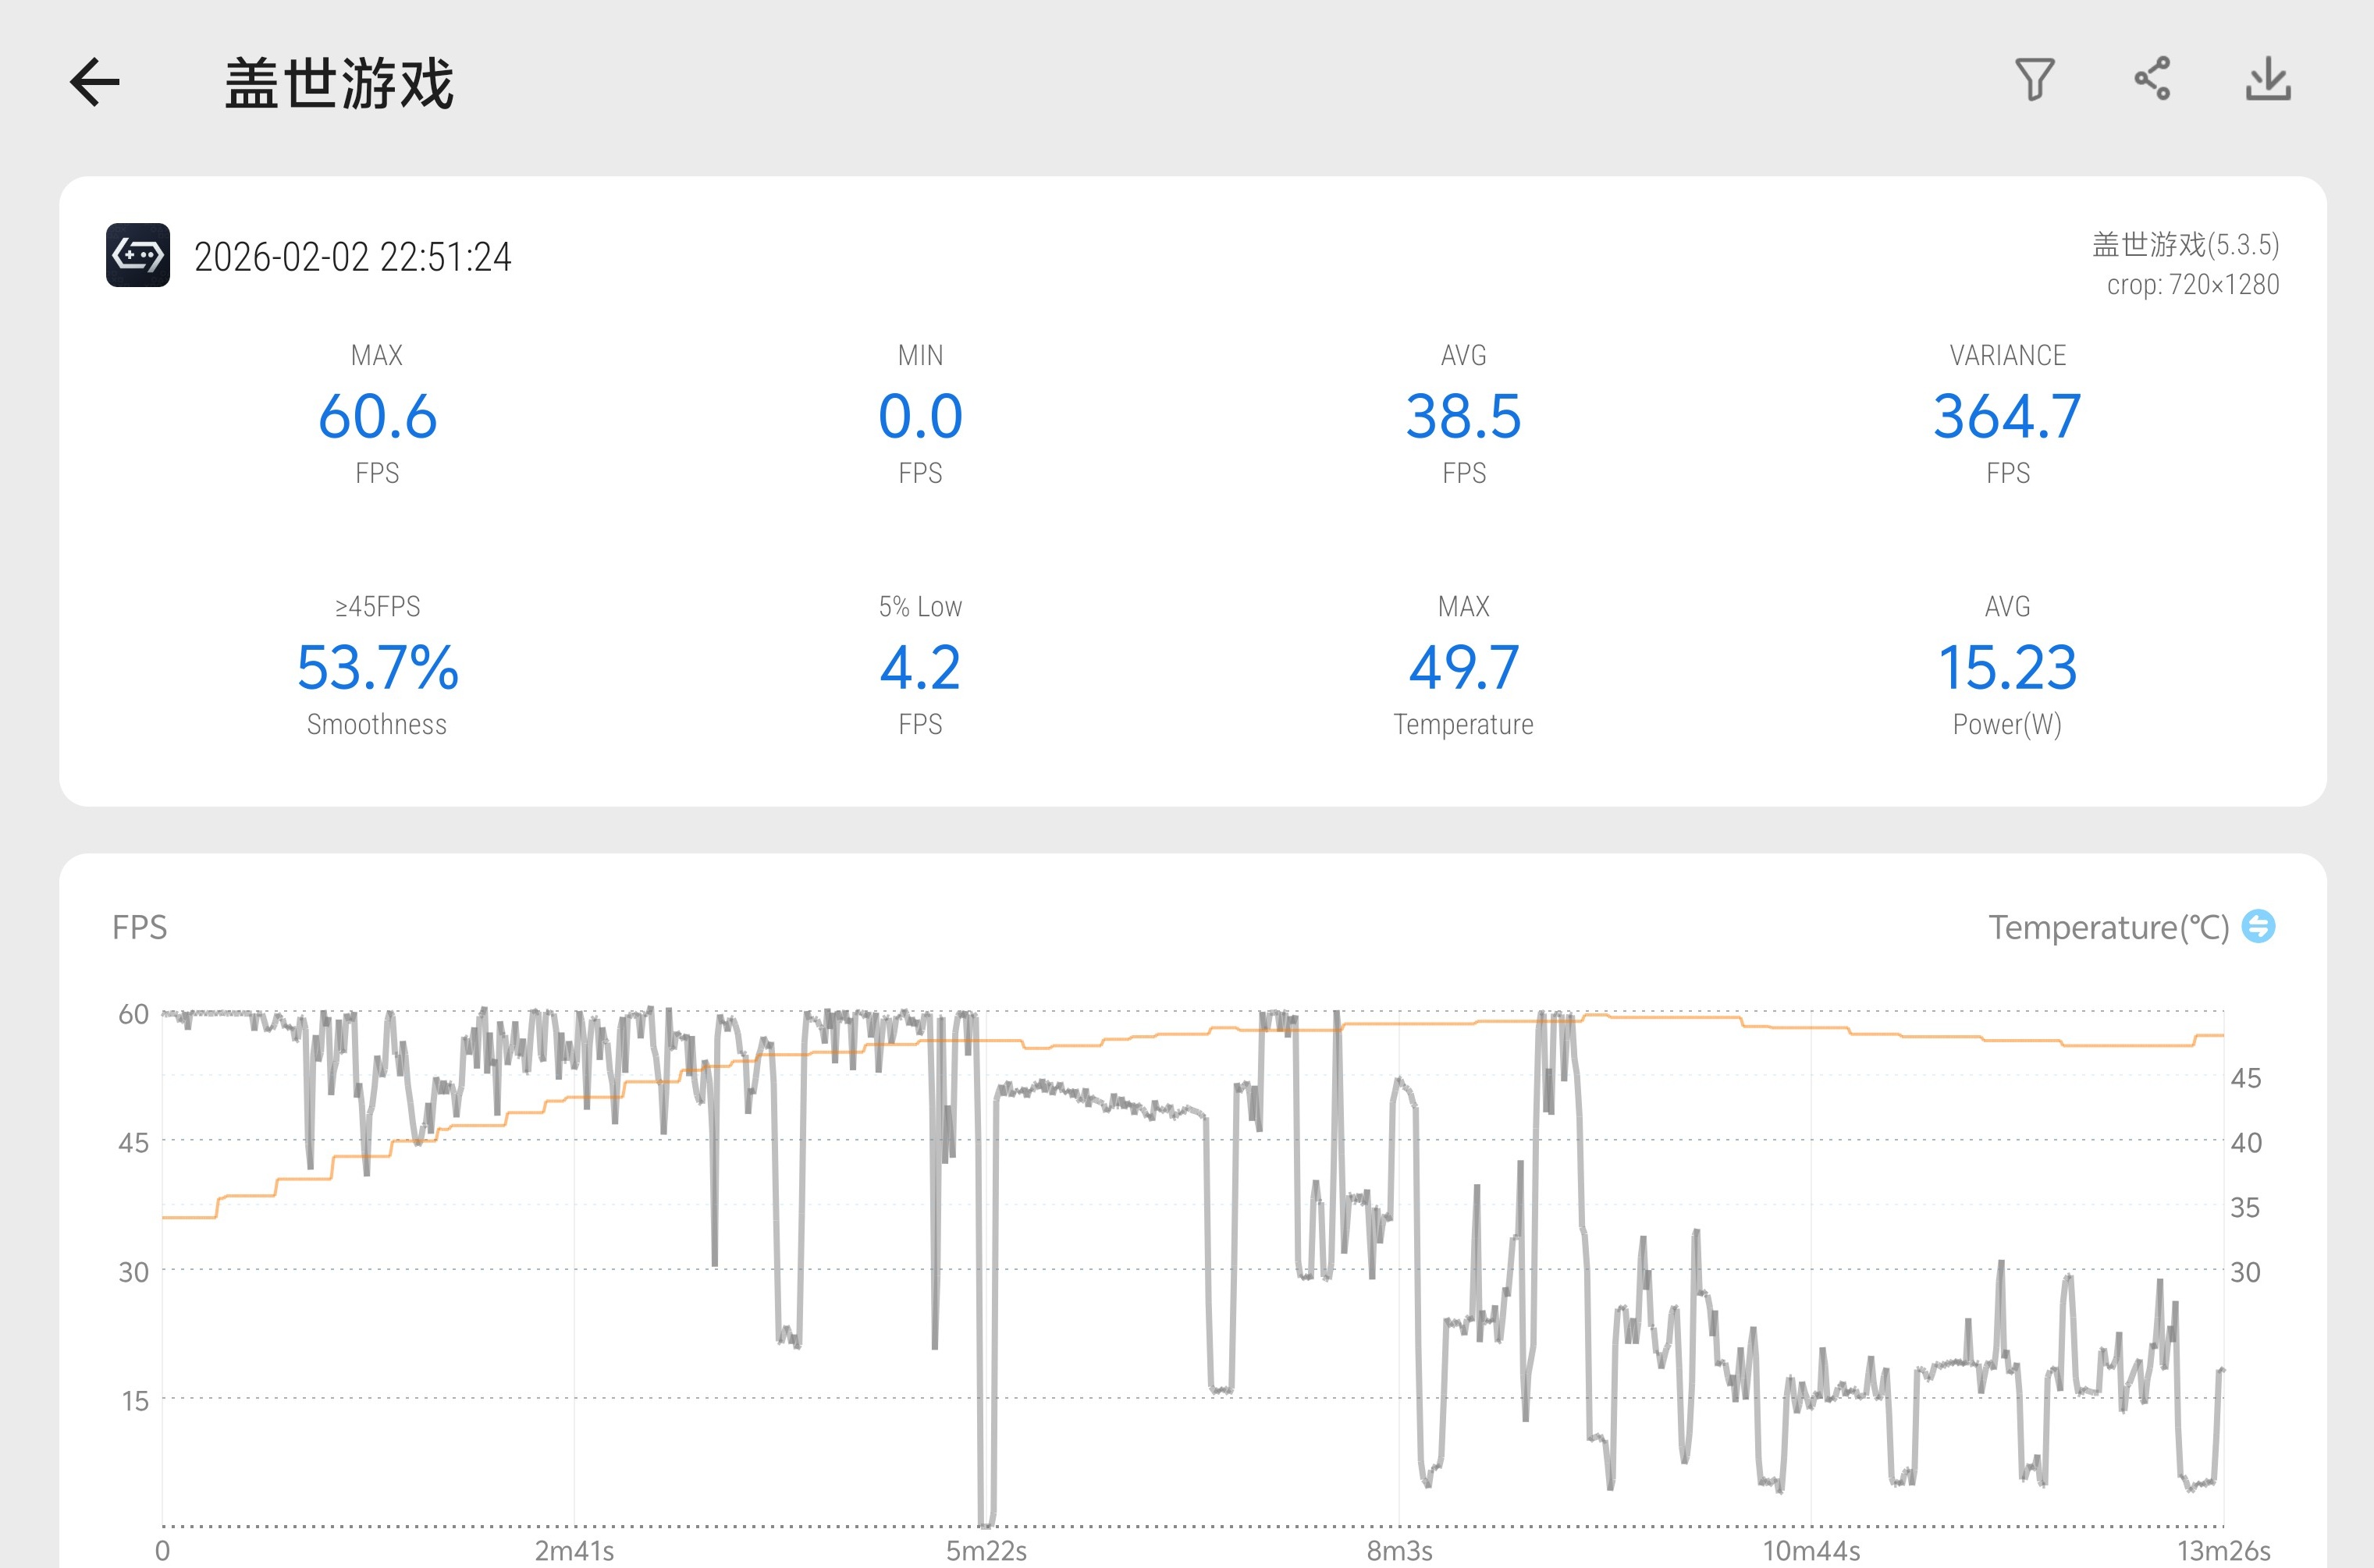Tap the download report icon
Screen dimensions: 2374x1568
pos(2267,80)
